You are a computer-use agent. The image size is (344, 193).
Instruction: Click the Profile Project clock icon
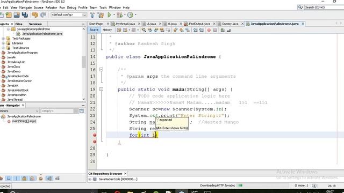pos(130,15)
